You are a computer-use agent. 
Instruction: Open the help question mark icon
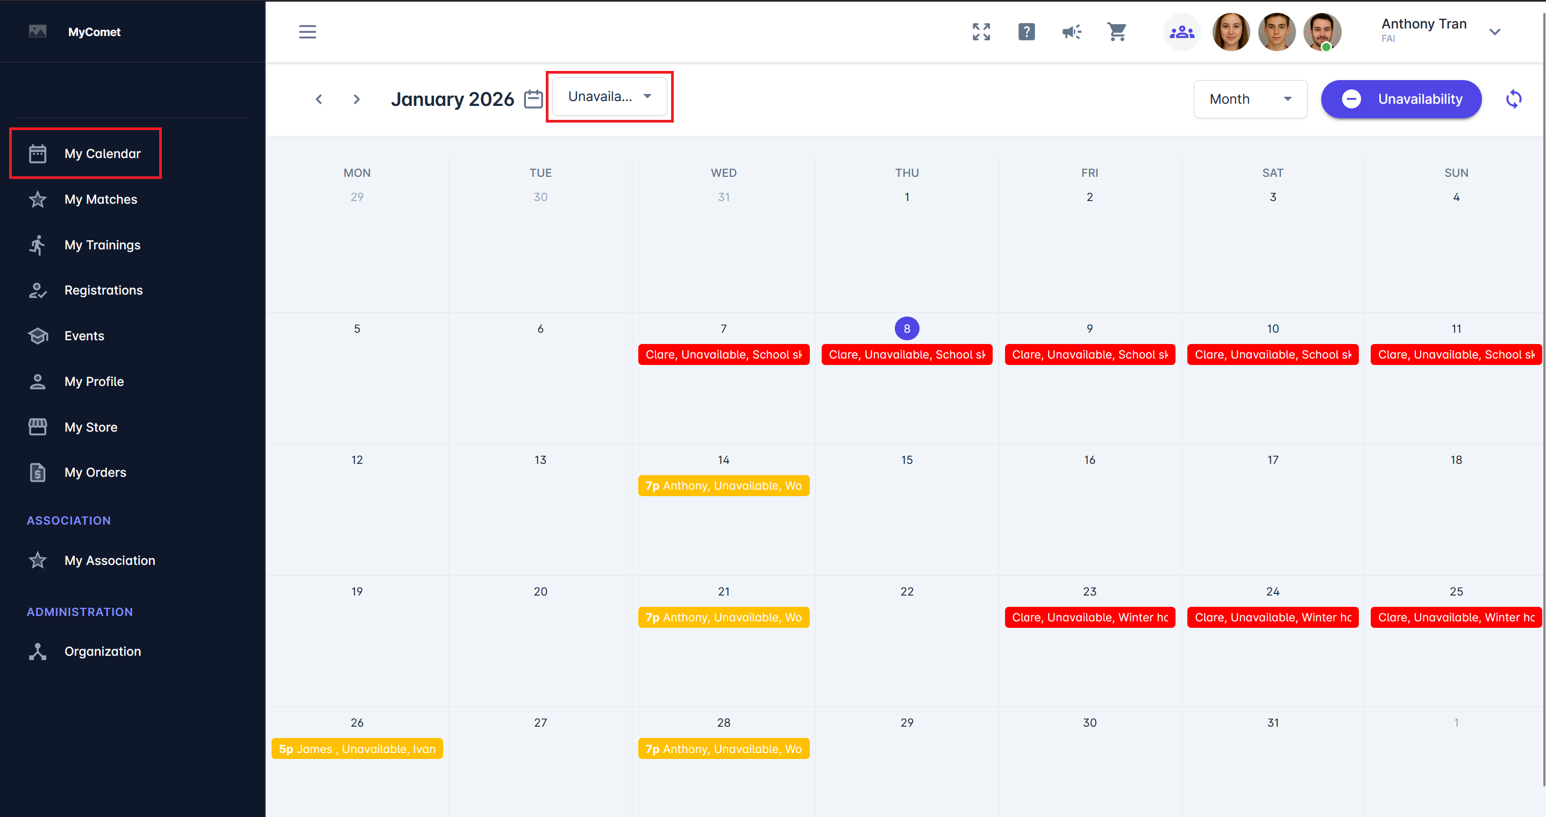(x=1026, y=32)
